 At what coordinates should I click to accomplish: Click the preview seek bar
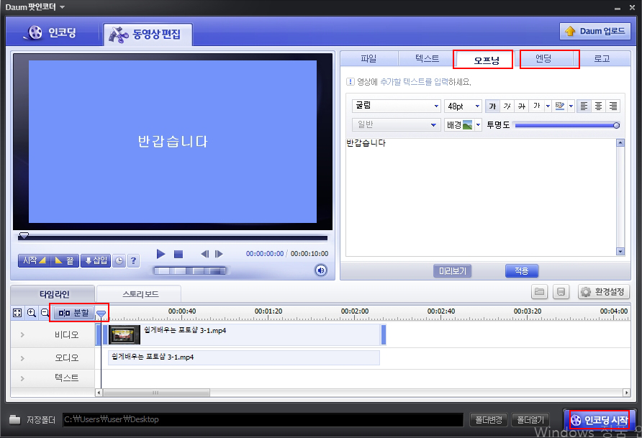point(173,237)
